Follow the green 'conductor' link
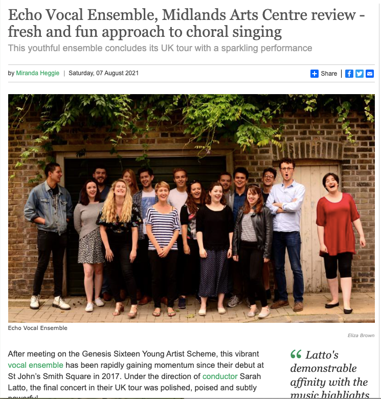This screenshot has width=381, height=399. coord(220,376)
